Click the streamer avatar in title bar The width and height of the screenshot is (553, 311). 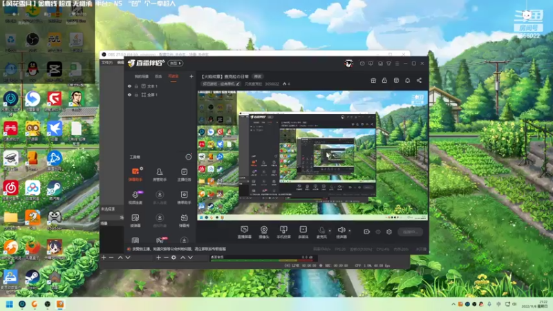pyautogui.click(x=349, y=64)
